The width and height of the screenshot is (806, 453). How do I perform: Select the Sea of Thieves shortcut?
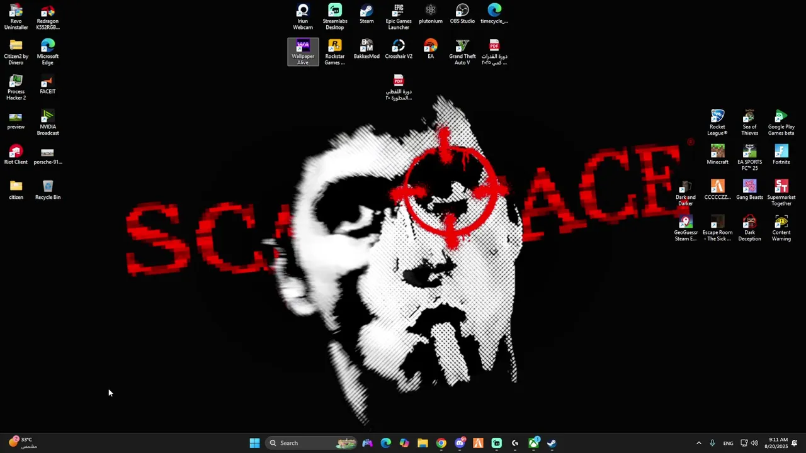pyautogui.click(x=749, y=123)
